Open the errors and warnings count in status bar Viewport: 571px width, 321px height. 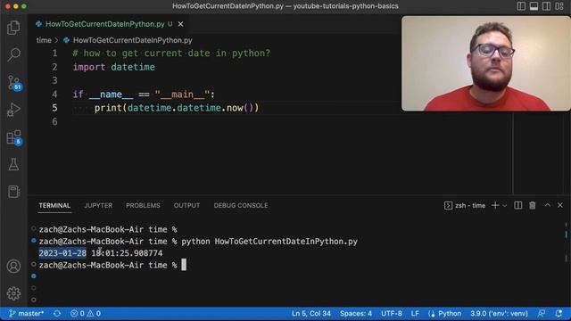tap(86, 314)
